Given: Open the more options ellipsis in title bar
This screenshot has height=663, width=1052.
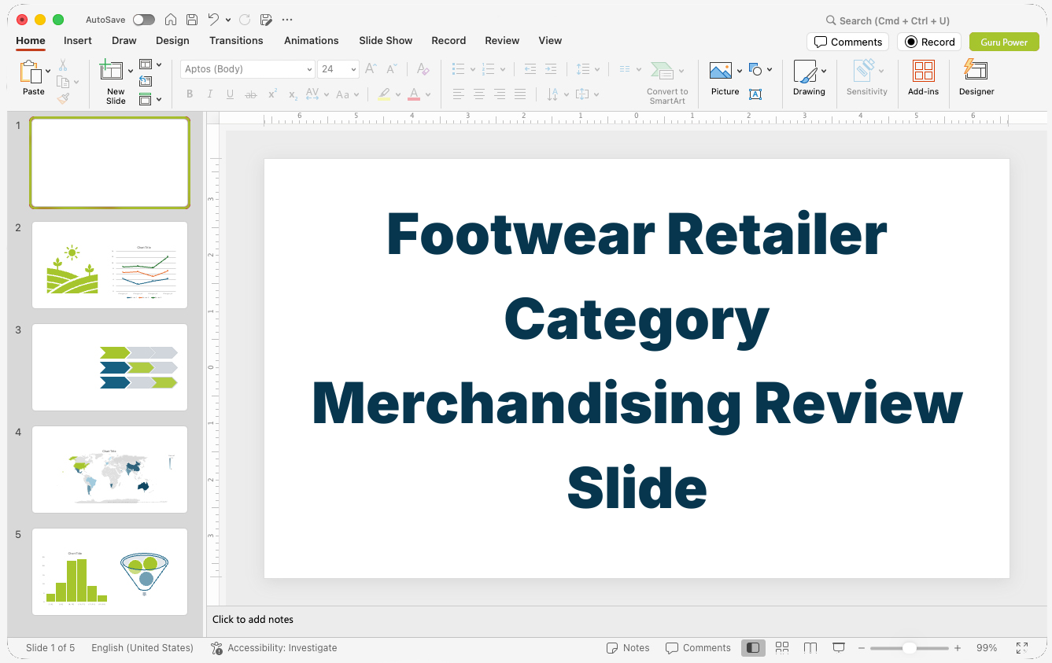Looking at the screenshot, I should click(287, 20).
